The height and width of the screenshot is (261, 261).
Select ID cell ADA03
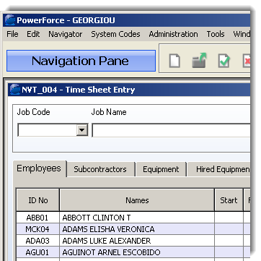(38, 241)
